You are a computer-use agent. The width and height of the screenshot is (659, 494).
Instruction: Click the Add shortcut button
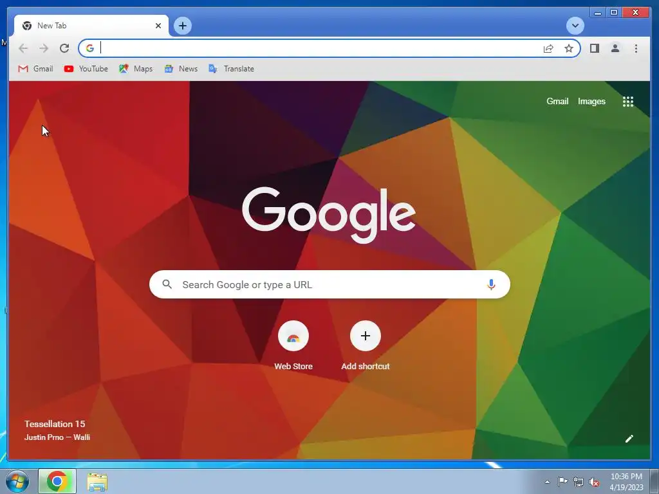coord(366,345)
